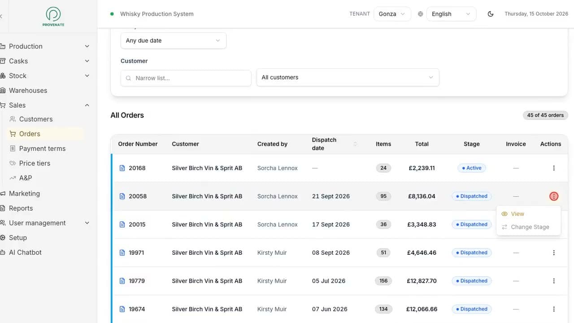Open actions menu for order 19779
Image resolution: width=574 pixels, height=323 pixels.
pos(554,281)
